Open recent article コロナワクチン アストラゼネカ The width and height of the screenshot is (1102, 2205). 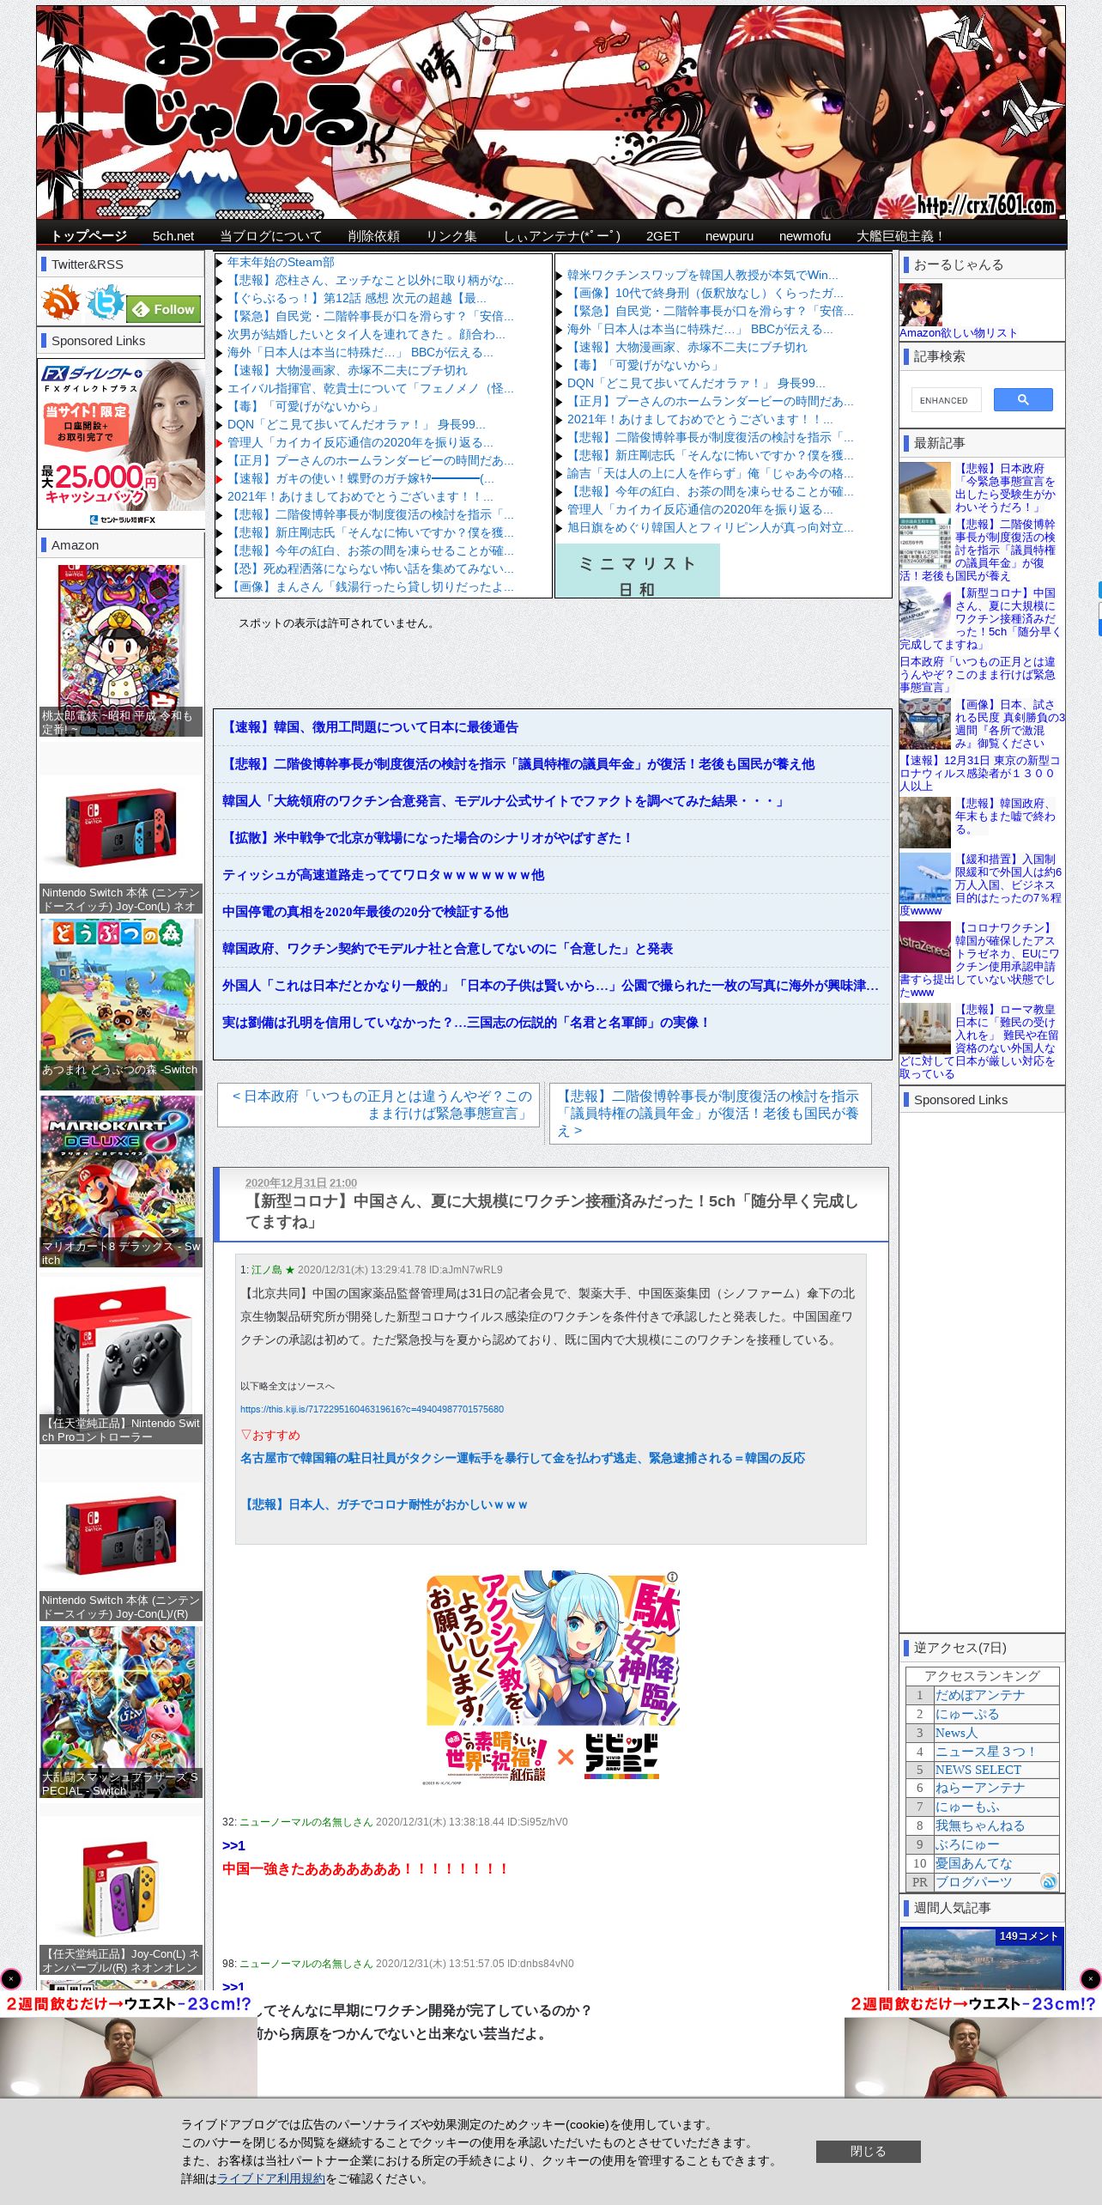pyautogui.click(x=981, y=960)
